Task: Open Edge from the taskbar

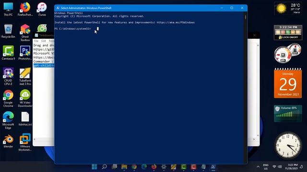Action: (144, 167)
